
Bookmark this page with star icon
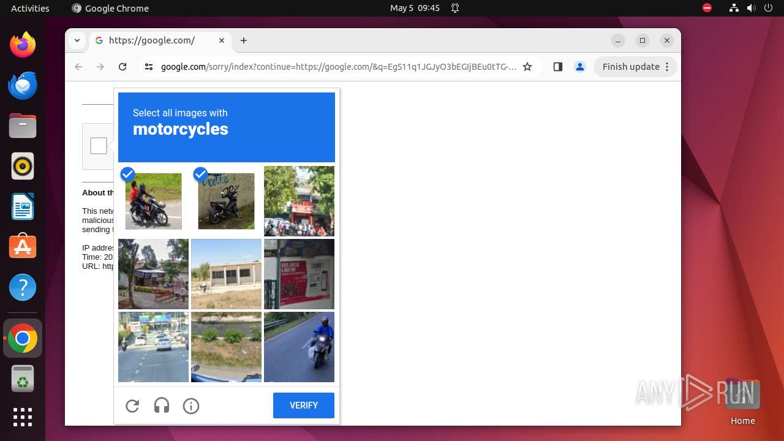click(527, 67)
